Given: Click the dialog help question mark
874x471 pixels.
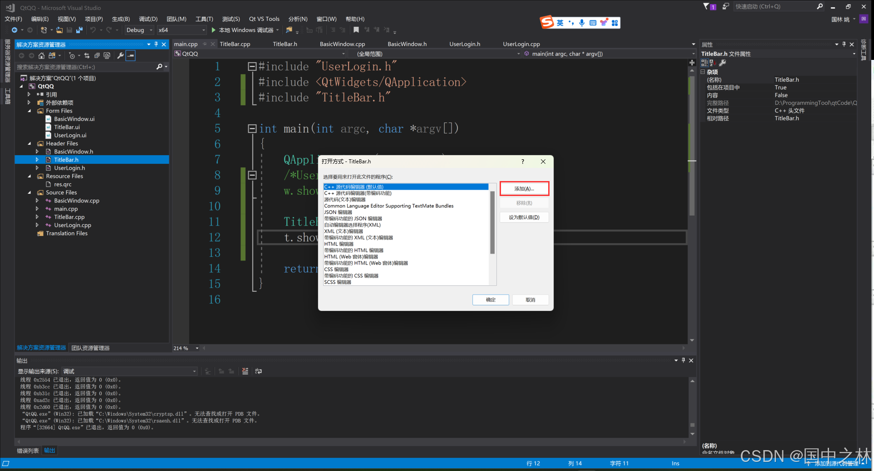Looking at the screenshot, I should (x=522, y=162).
